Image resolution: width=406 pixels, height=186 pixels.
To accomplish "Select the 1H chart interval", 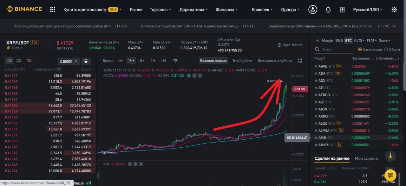I will tap(153, 61).
